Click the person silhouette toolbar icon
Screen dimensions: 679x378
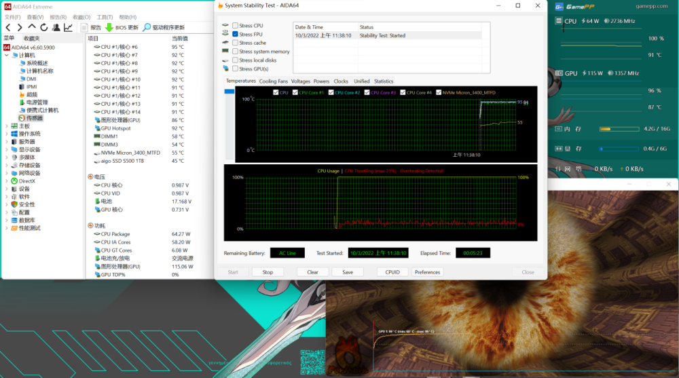point(56,27)
